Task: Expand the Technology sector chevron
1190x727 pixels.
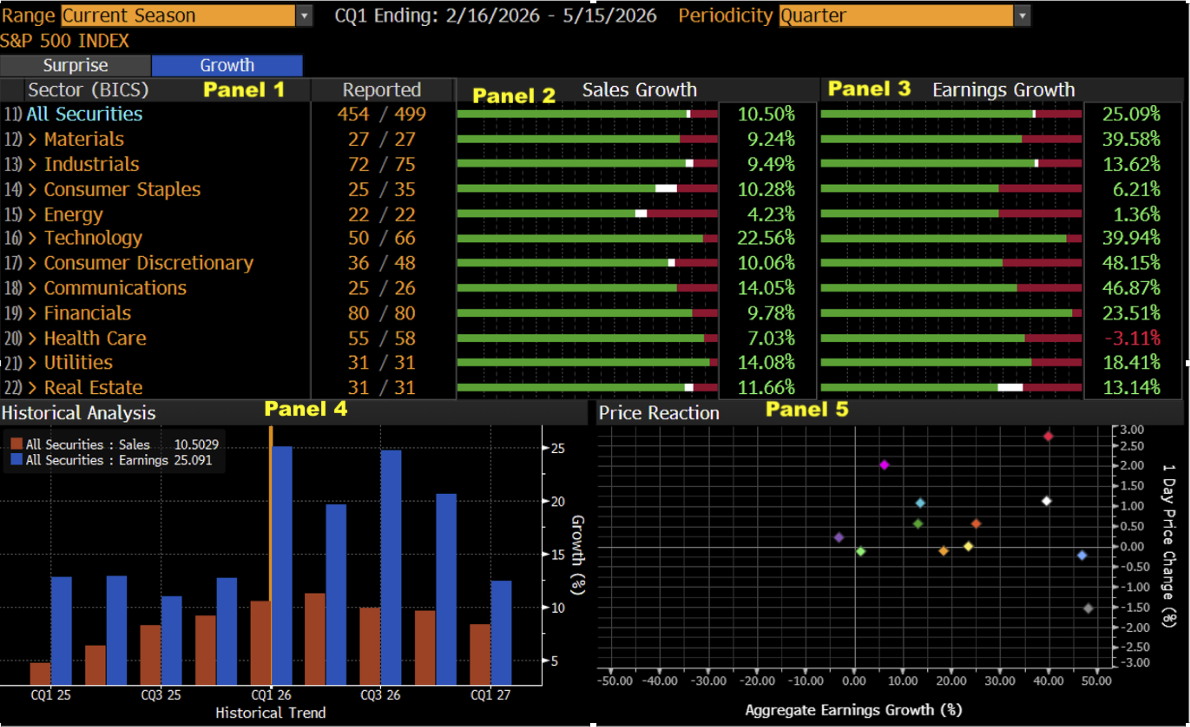Action: coord(32,238)
